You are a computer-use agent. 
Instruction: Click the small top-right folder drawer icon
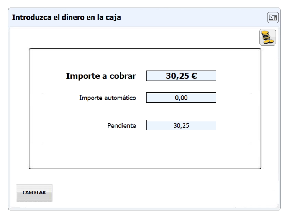coord(272,18)
